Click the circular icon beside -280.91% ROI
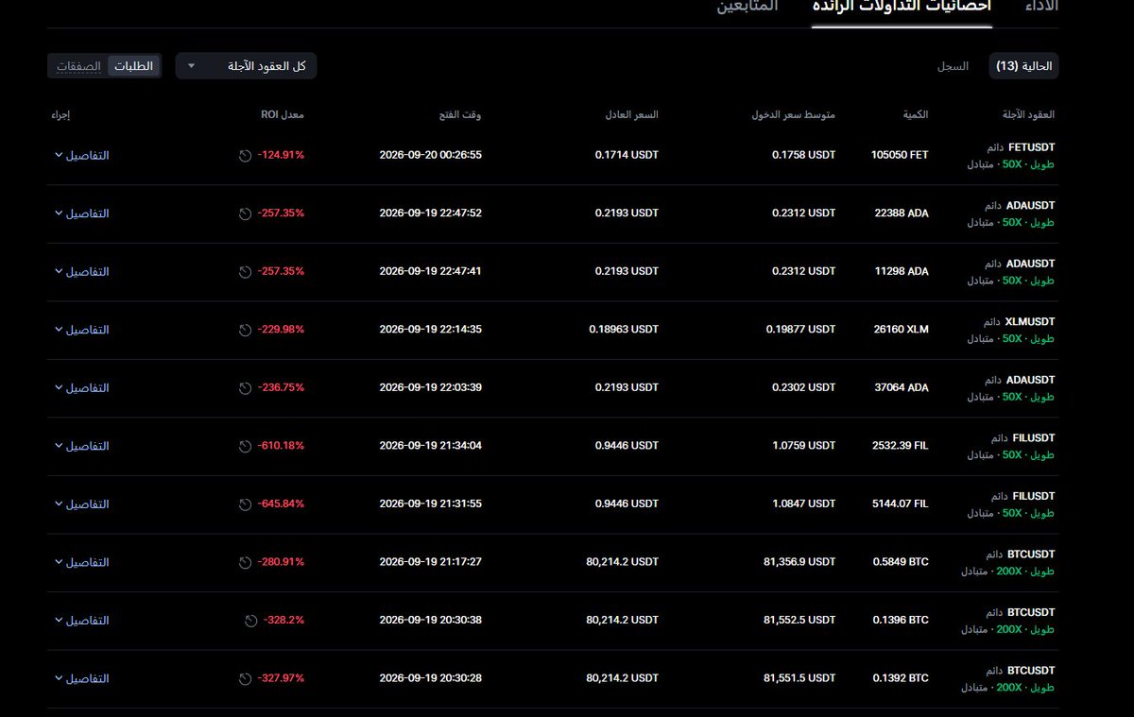This screenshot has height=717, width=1134. coord(246,562)
